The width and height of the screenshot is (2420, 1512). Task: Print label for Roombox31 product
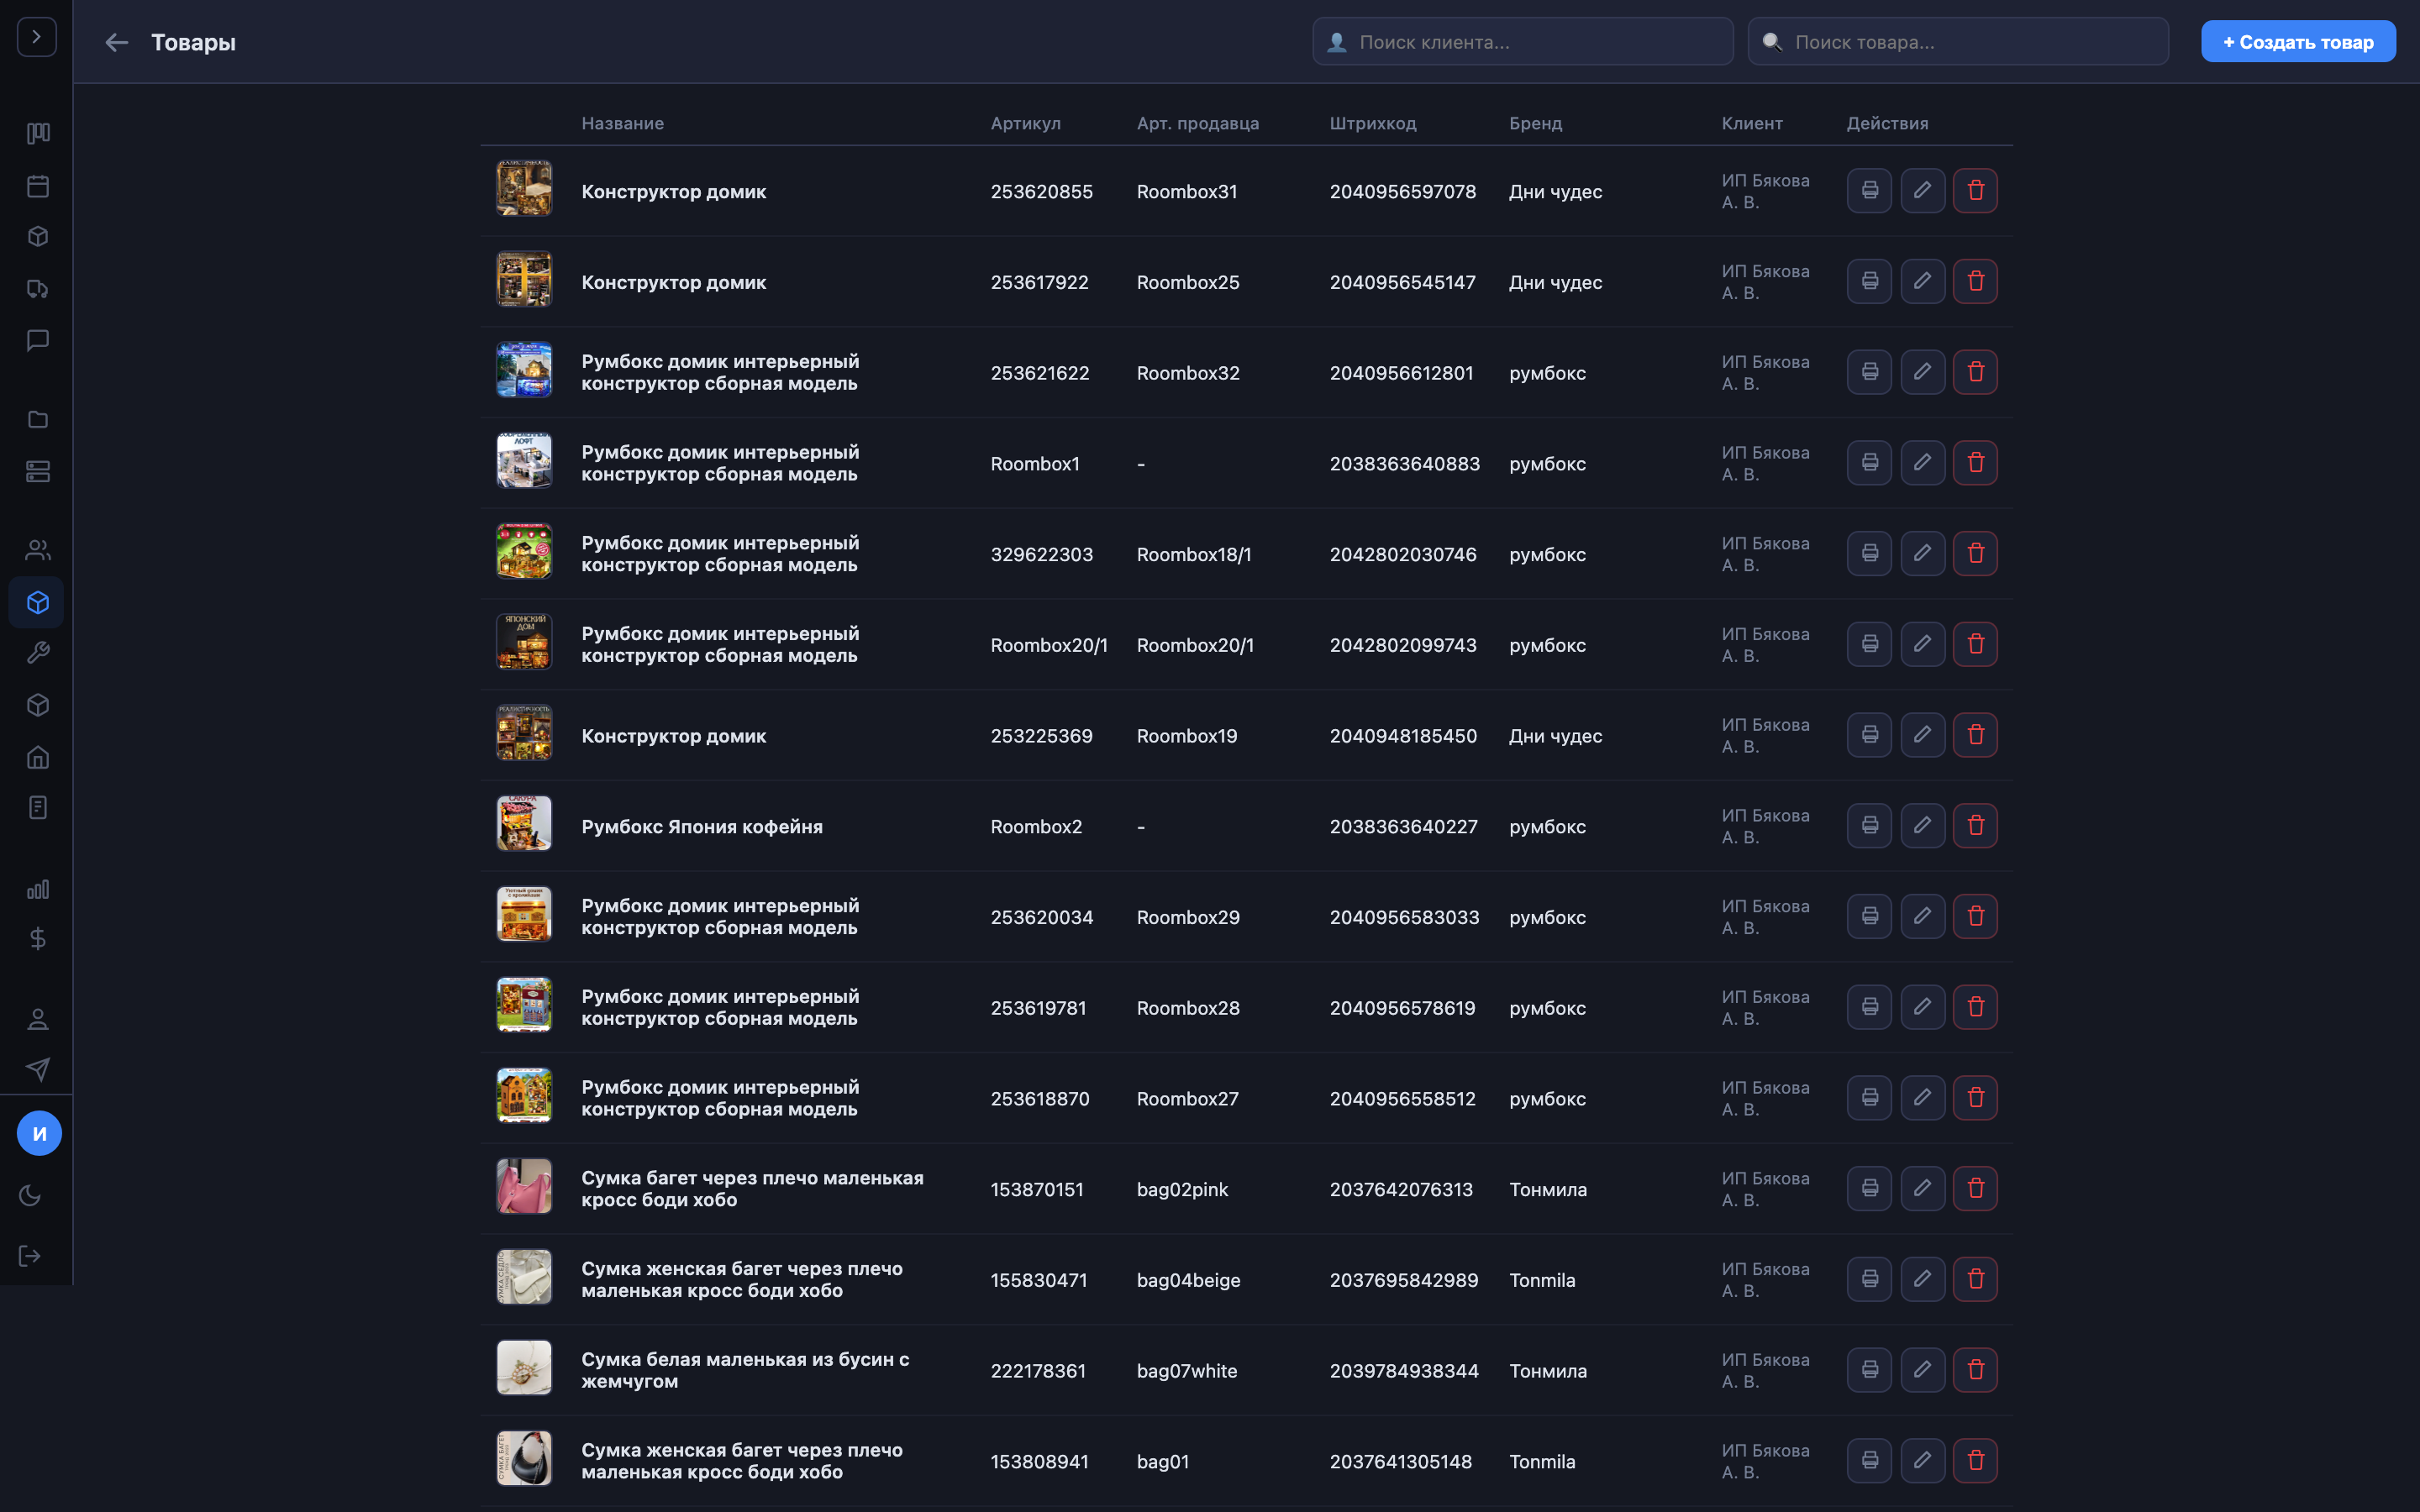click(1869, 190)
